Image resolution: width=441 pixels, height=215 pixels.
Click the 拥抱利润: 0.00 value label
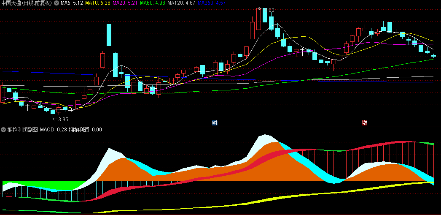[86, 130]
